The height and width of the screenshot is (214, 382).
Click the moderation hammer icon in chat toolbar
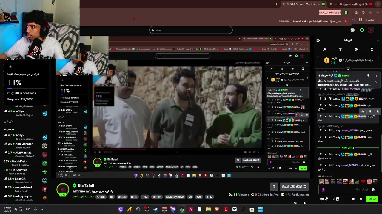(x=325, y=49)
